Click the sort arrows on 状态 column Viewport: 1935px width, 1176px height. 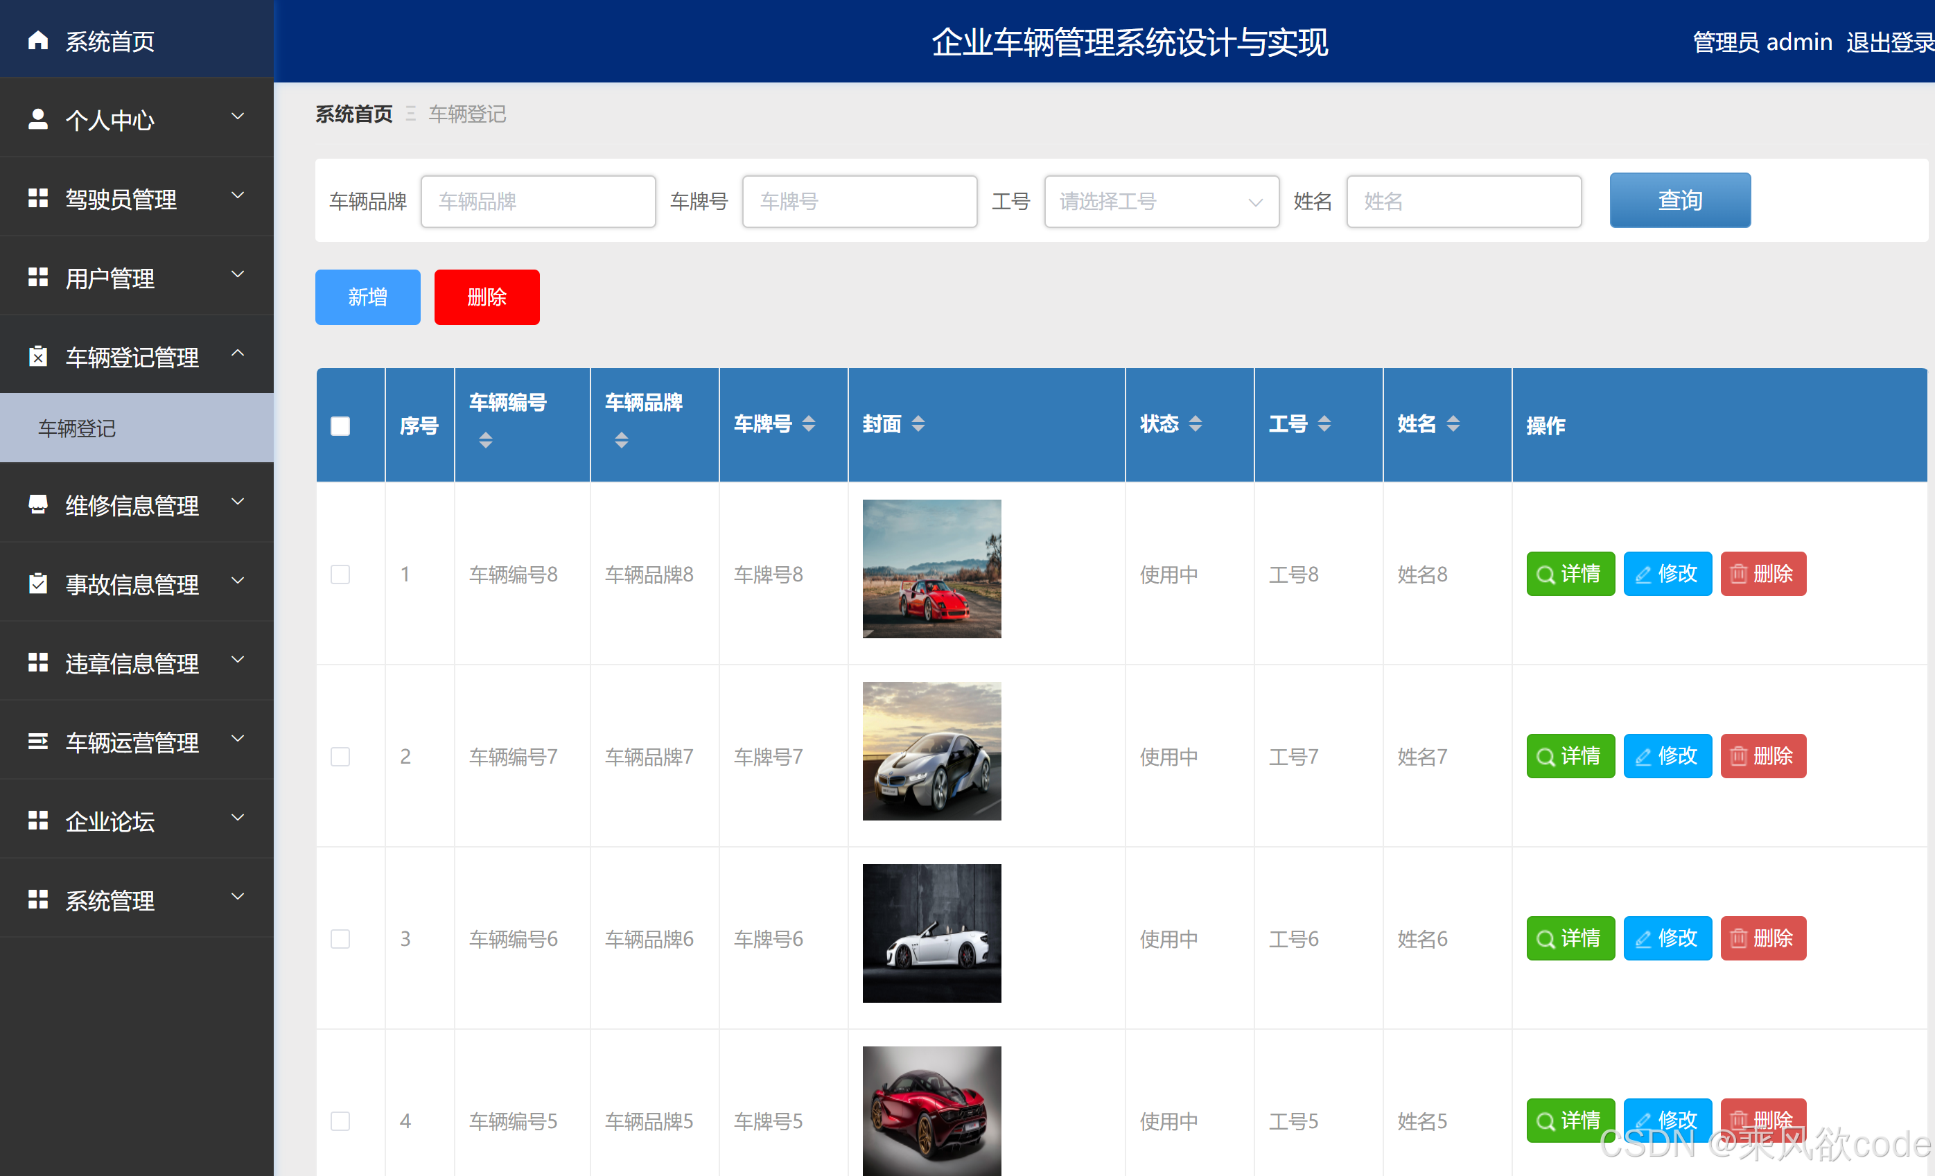pyautogui.click(x=1196, y=424)
